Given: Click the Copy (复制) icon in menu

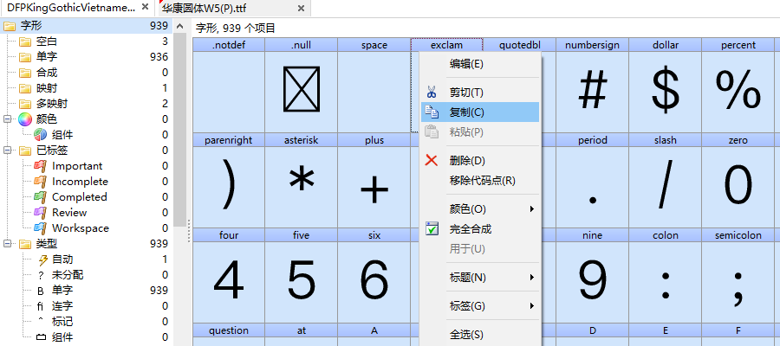Looking at the screenshot, I should pos(432,112).
